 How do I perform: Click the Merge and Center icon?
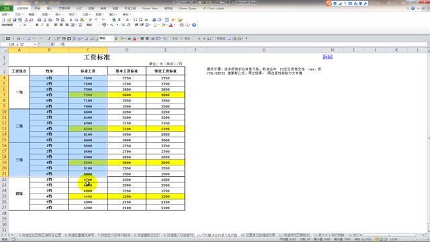[x=73, y=25]
